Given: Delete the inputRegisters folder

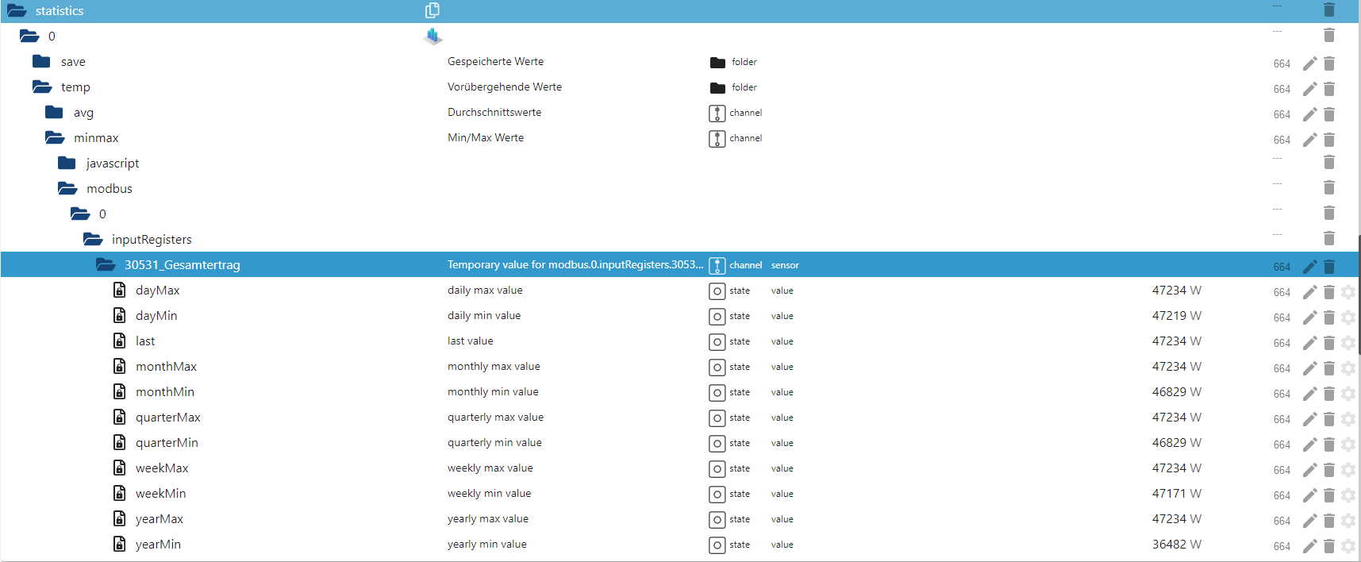Looking at the screenshot, I should (x=1329, y=238).
